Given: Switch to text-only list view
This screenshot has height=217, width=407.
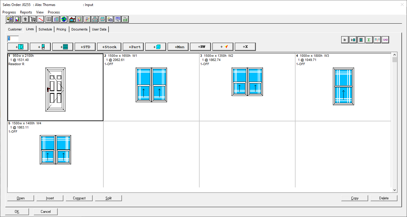Looking at the screenshot, I should [x=345, y=40].
